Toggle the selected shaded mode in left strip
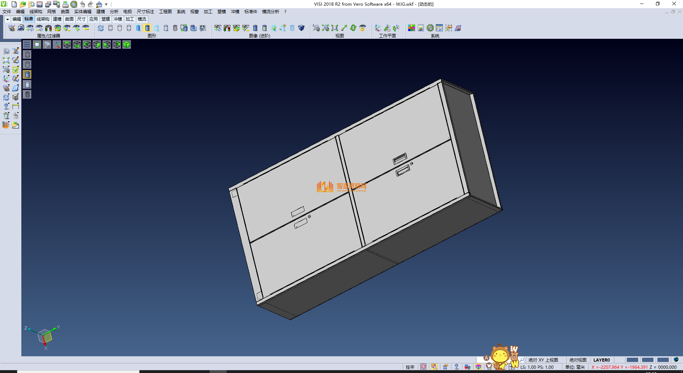This screenshot has height=373, width=683. pyautogui.click(x=27, y=74)
